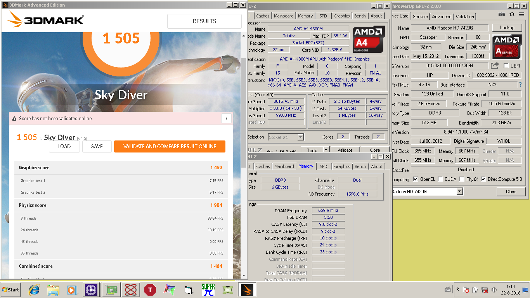Click the SAVE button in 3DMark
Screen dimensions: 530x298
pos(97,146)
